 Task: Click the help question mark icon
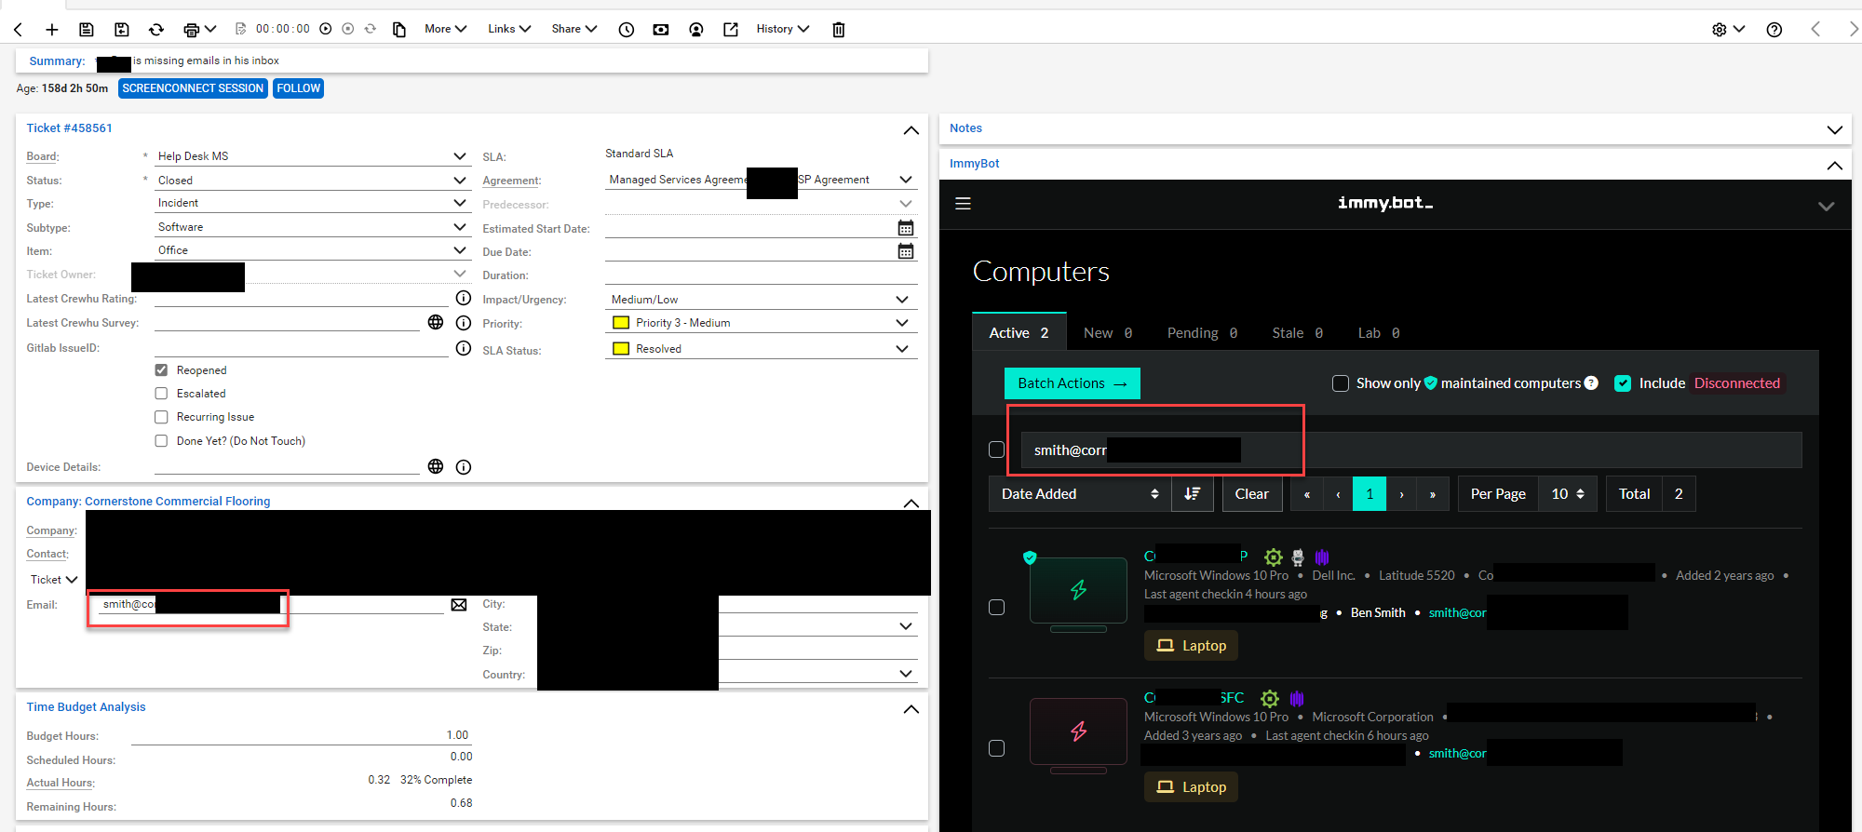coord(1774,30)
